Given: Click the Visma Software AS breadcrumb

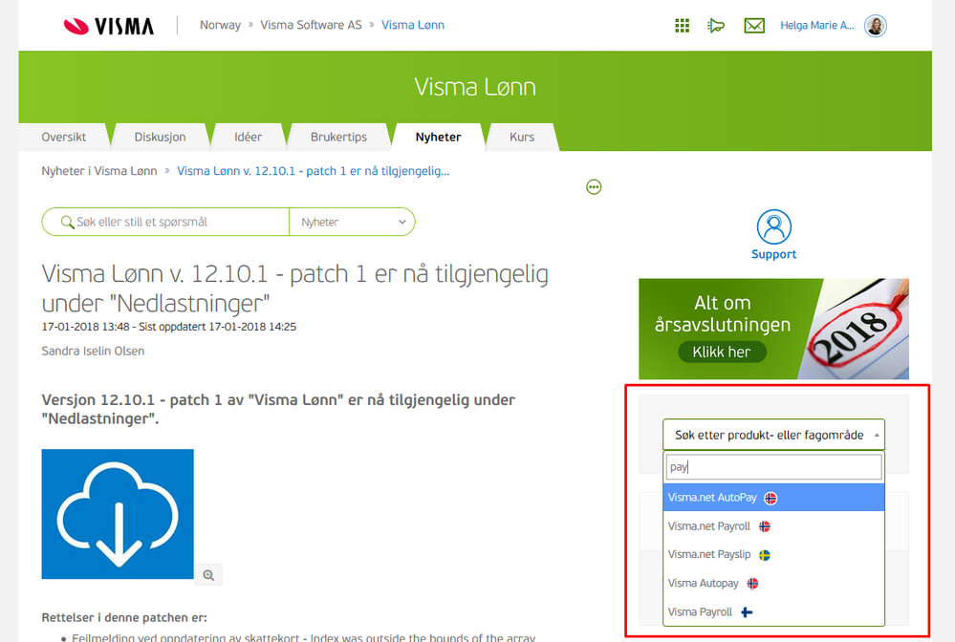Looking at the screenshot, I should [x=311, y=25].
